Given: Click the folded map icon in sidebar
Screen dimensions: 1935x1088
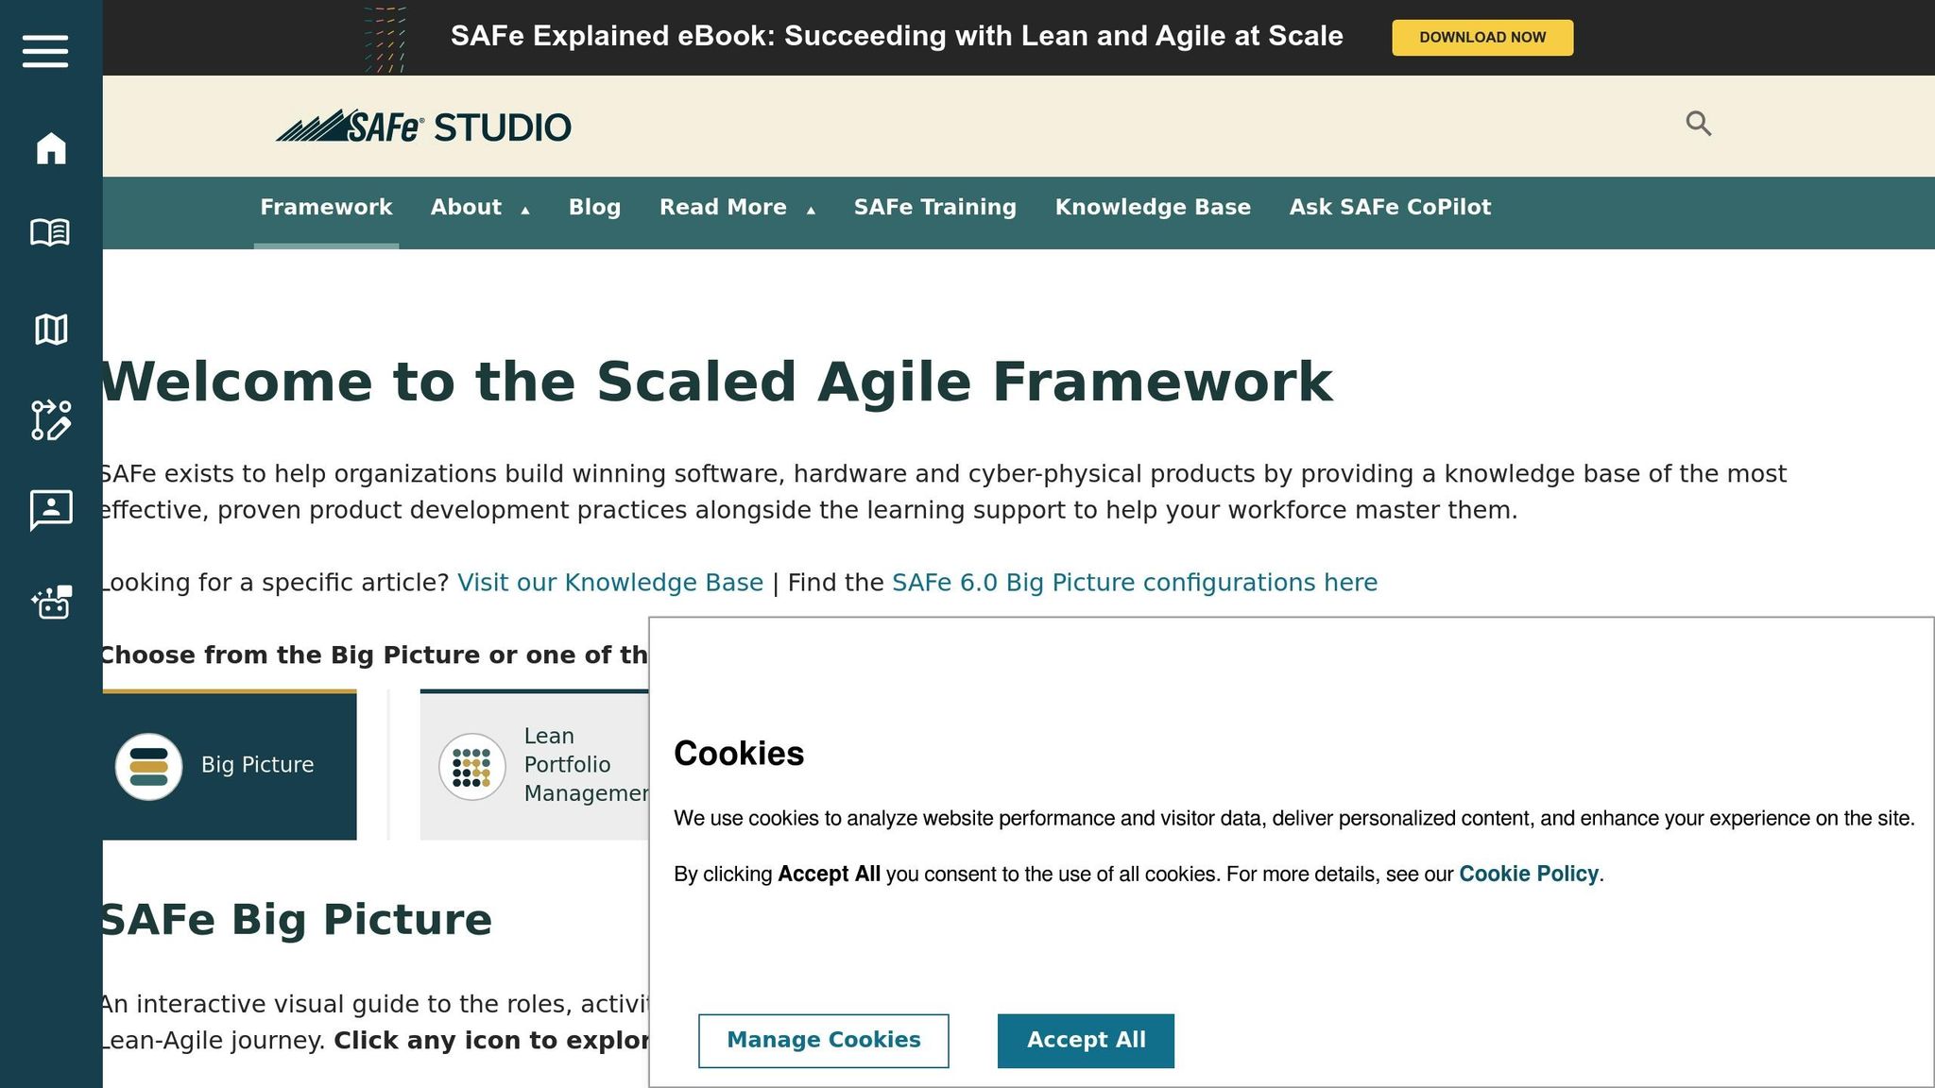Looking at the screenshot, I should pyautogui.click(x=51, y=330).
